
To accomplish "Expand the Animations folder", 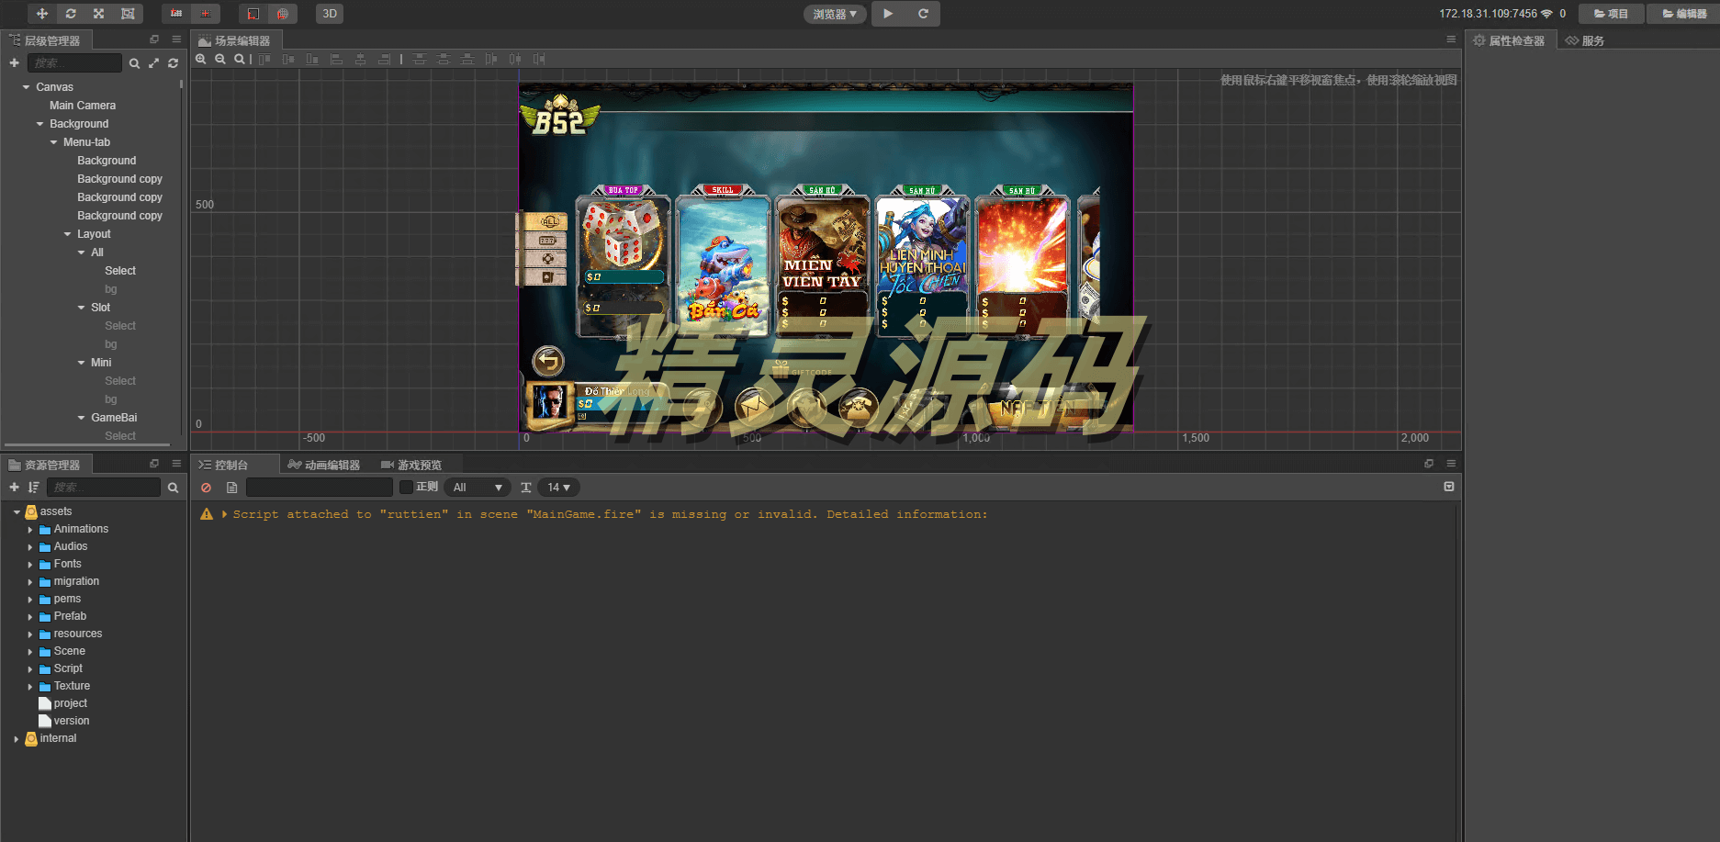I will click(x=29, y=530).
